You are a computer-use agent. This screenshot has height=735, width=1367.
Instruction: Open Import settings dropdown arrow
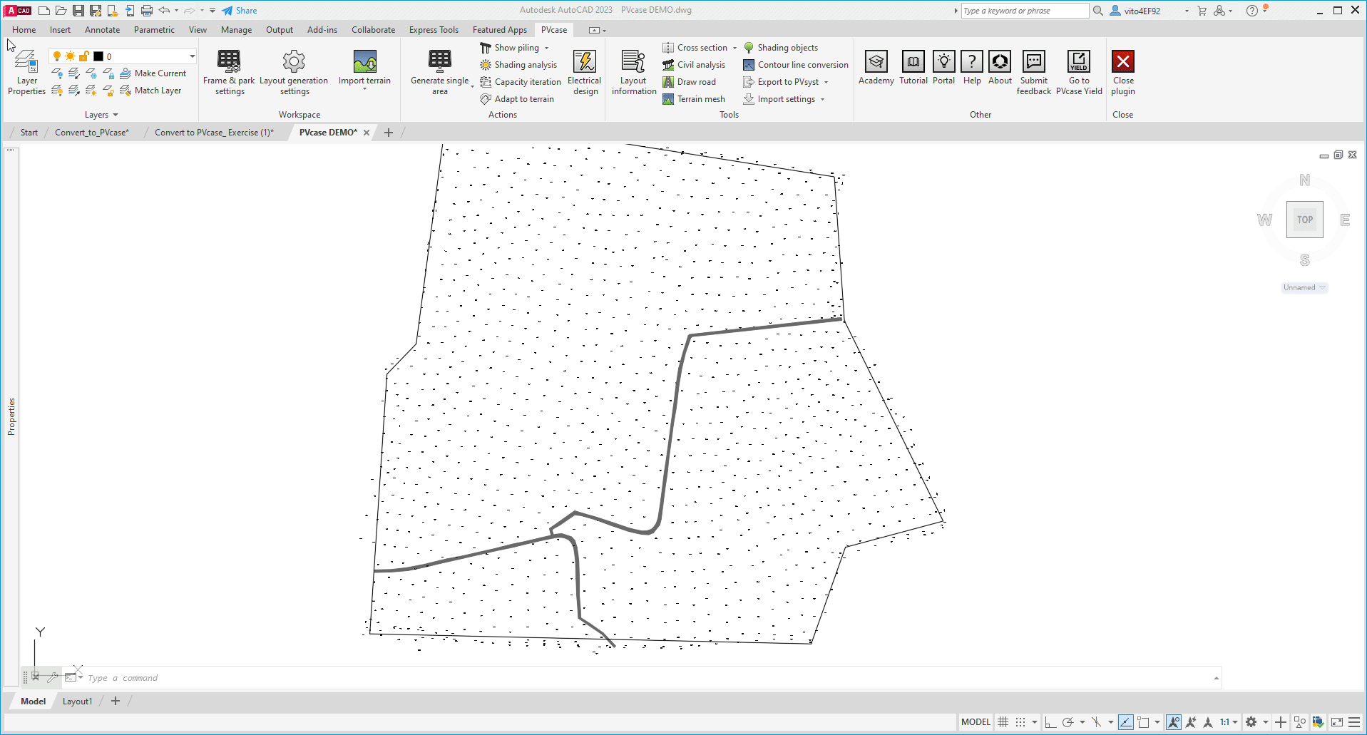pos(822,99)
